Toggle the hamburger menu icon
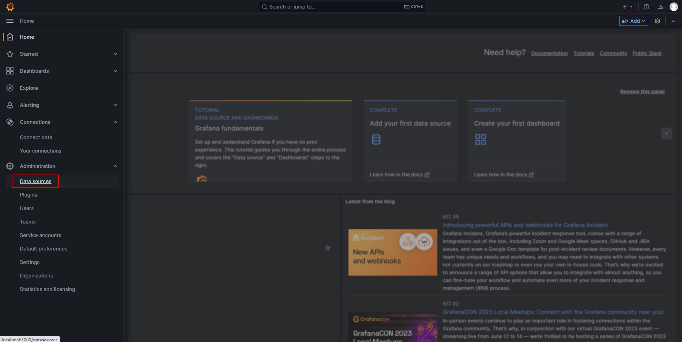The image size is (682, 342). point(10,21)
